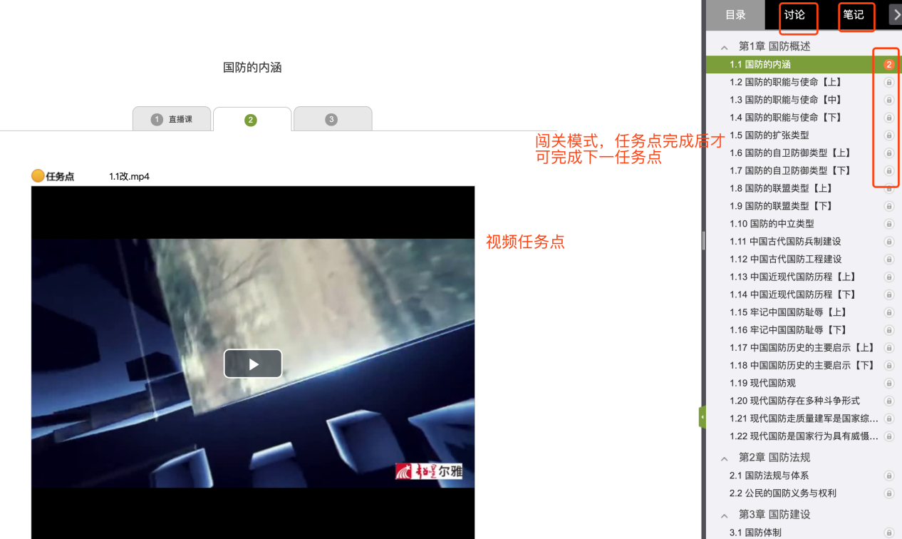Screen dimensions: 902x539
Task: Click the lock icon beside lesson 2.1
Action: pos(888,476)
